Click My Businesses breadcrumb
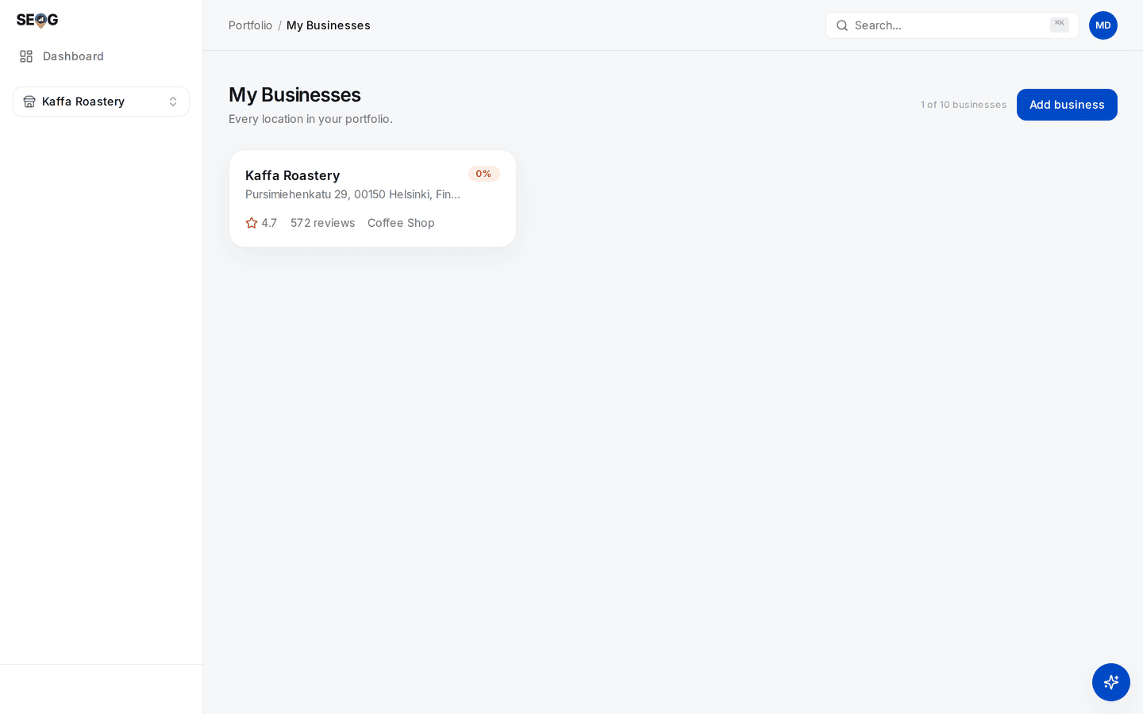This screenshot has height=714, width=1143. coord(329,25)
